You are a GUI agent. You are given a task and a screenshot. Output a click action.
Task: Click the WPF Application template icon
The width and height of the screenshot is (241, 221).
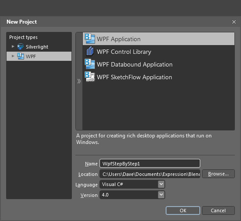[x=90, y=39]
